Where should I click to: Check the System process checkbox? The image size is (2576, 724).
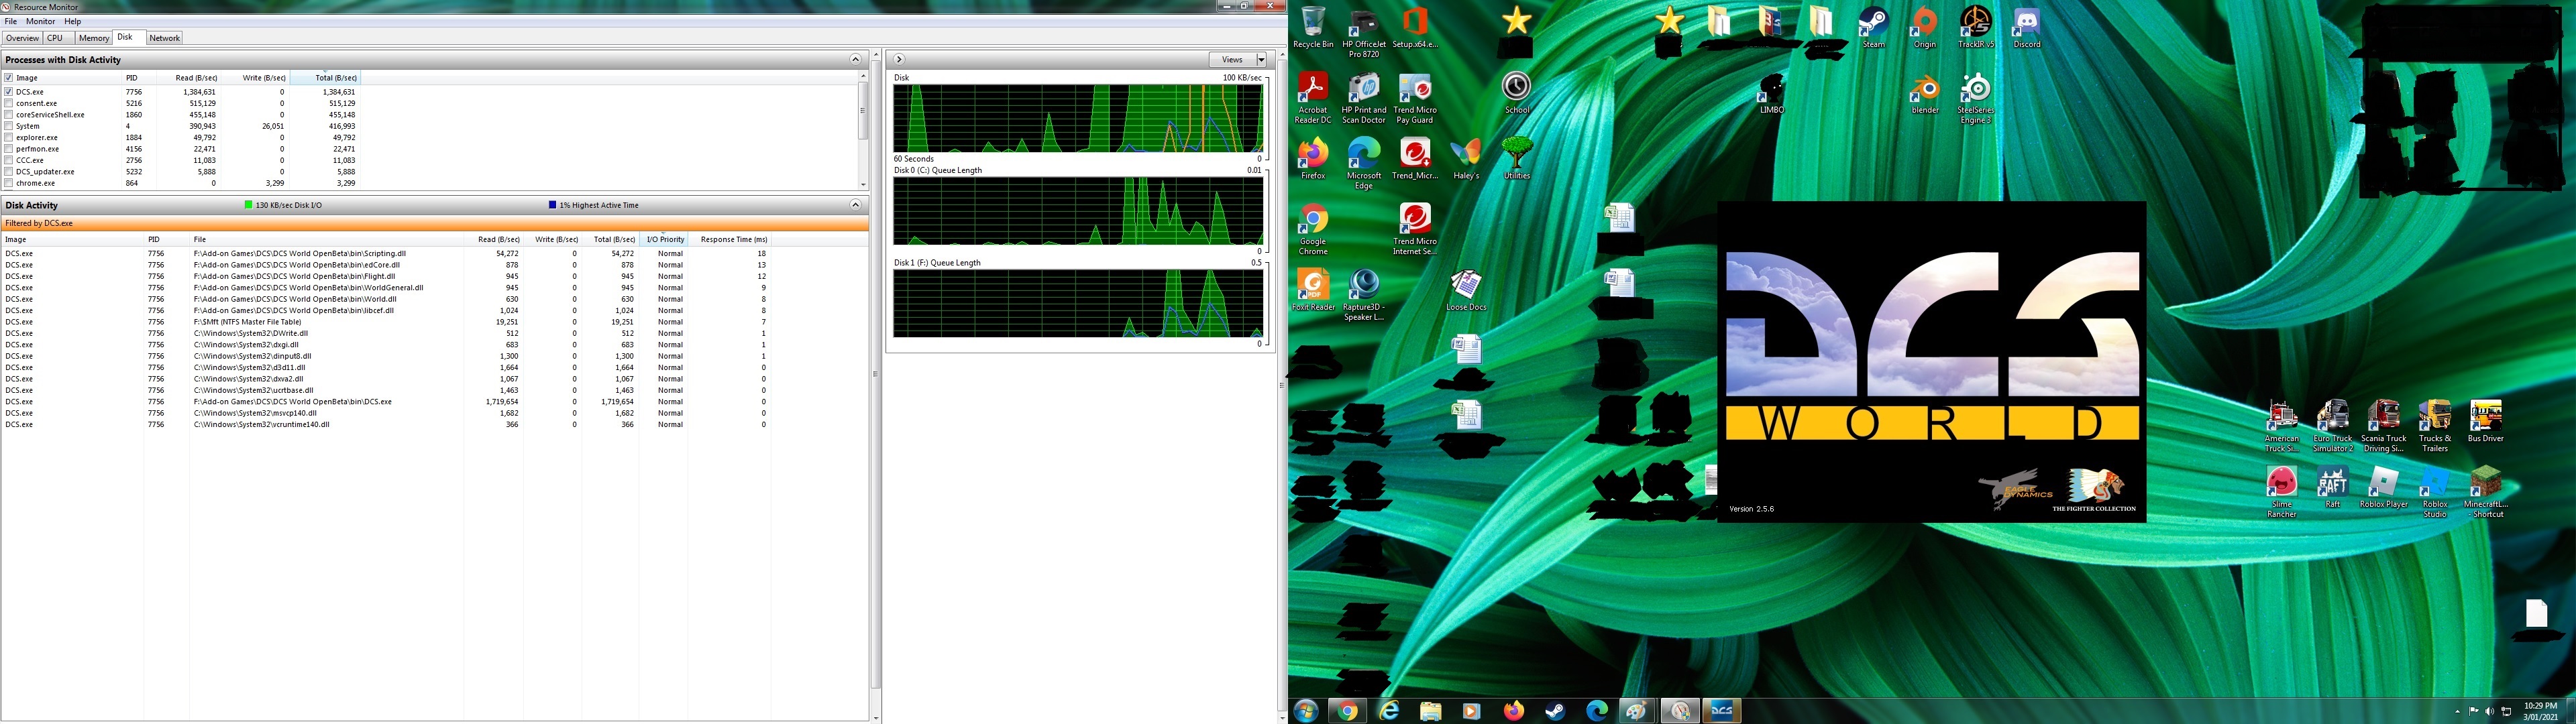point(9,126)
